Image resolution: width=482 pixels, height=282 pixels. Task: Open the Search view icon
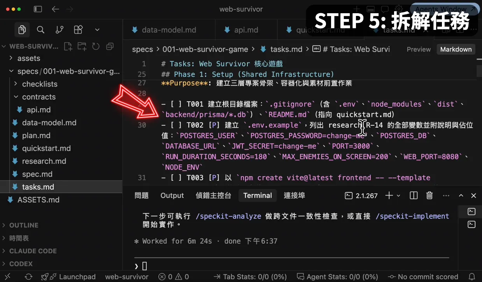click(40, 29)
